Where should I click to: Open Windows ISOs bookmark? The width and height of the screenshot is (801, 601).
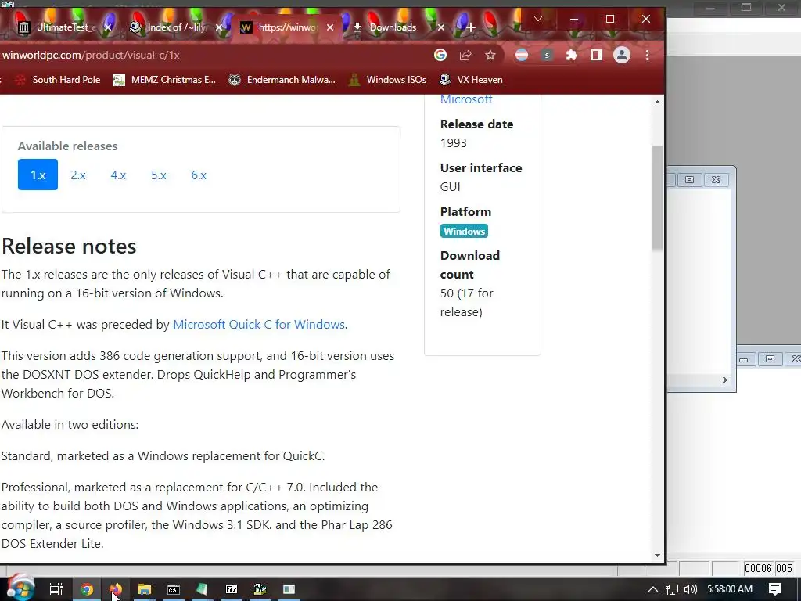tap(387, 80)
